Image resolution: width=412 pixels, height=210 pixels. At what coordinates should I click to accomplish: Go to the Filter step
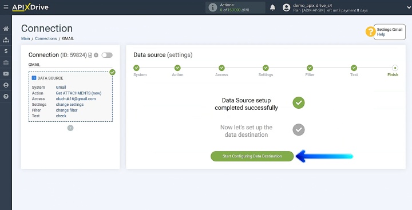[310, 68]
